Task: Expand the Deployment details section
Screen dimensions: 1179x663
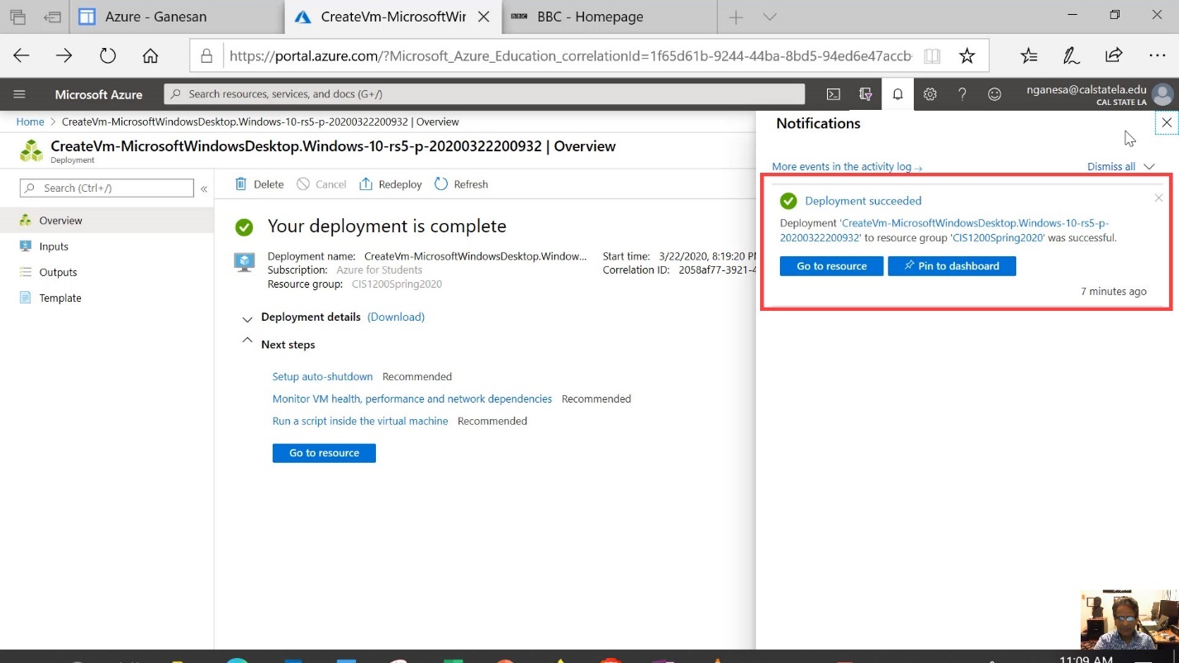Action: [247, 317]
